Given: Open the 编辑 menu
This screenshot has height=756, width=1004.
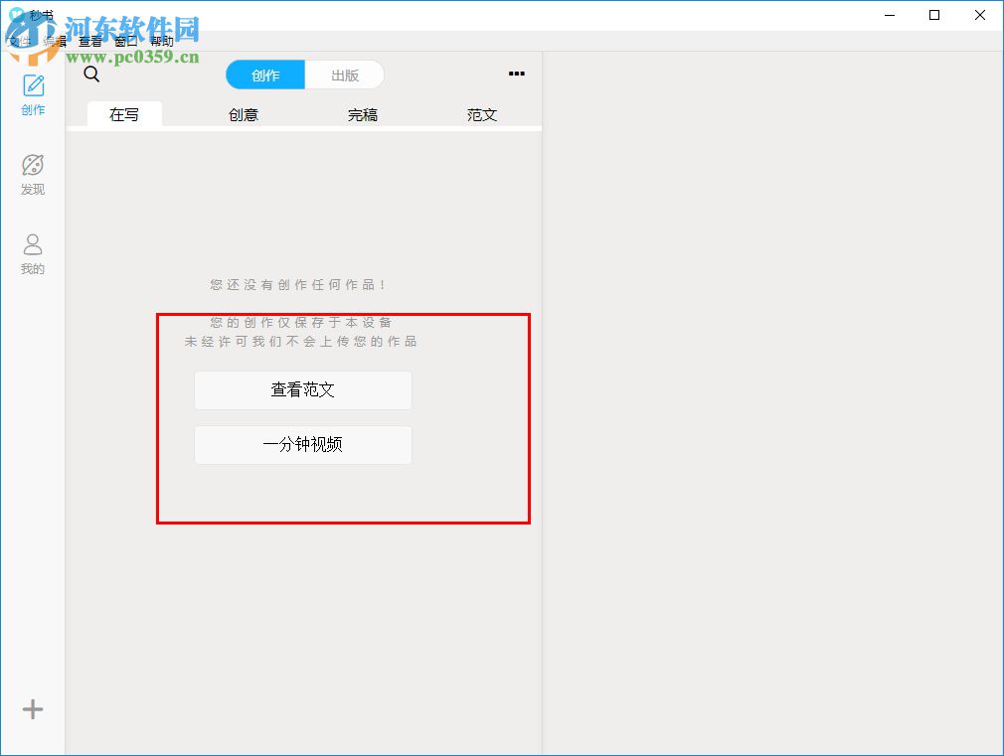Looking at the screenshot, I should click(54, 41).
